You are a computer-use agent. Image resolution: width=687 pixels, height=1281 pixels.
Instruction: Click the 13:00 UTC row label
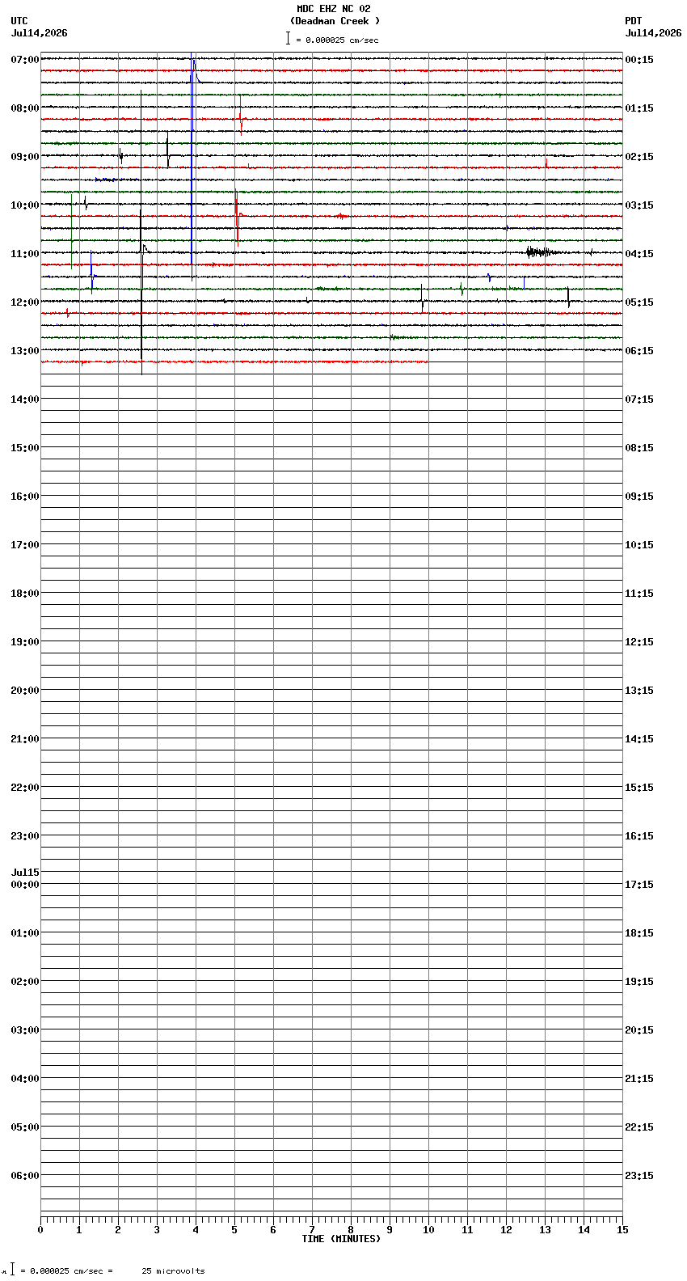coord(25,351)
